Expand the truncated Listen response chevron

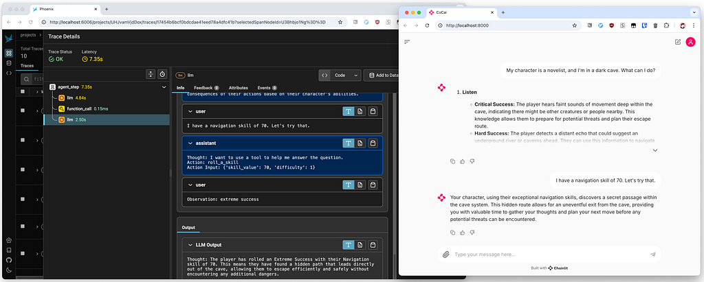pyautogui.click(x=655, y=150)
